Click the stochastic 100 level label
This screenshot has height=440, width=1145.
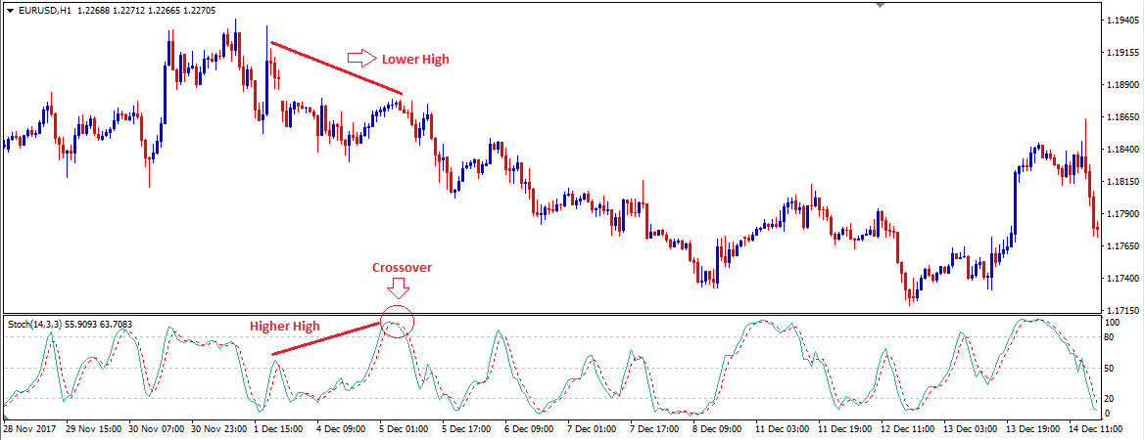[x=1114, y=322]
